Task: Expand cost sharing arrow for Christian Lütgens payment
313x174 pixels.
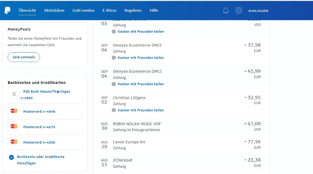Action: point(114,110)
